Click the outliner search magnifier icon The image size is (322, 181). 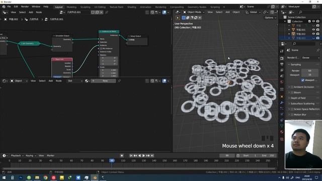tap(300, 12)
